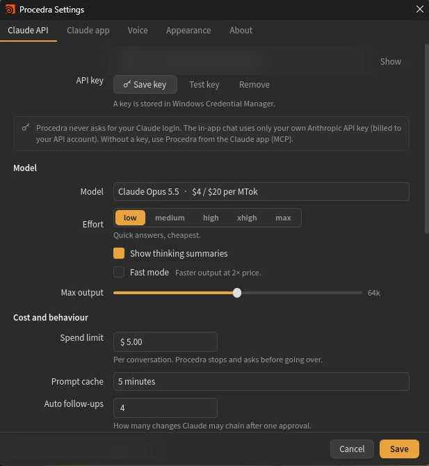429x466 pixels.
Task: Open the Voice tab
Action: (x=138, y=31)
